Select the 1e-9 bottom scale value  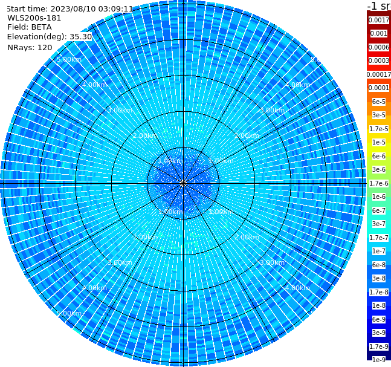tap(379, 360)
